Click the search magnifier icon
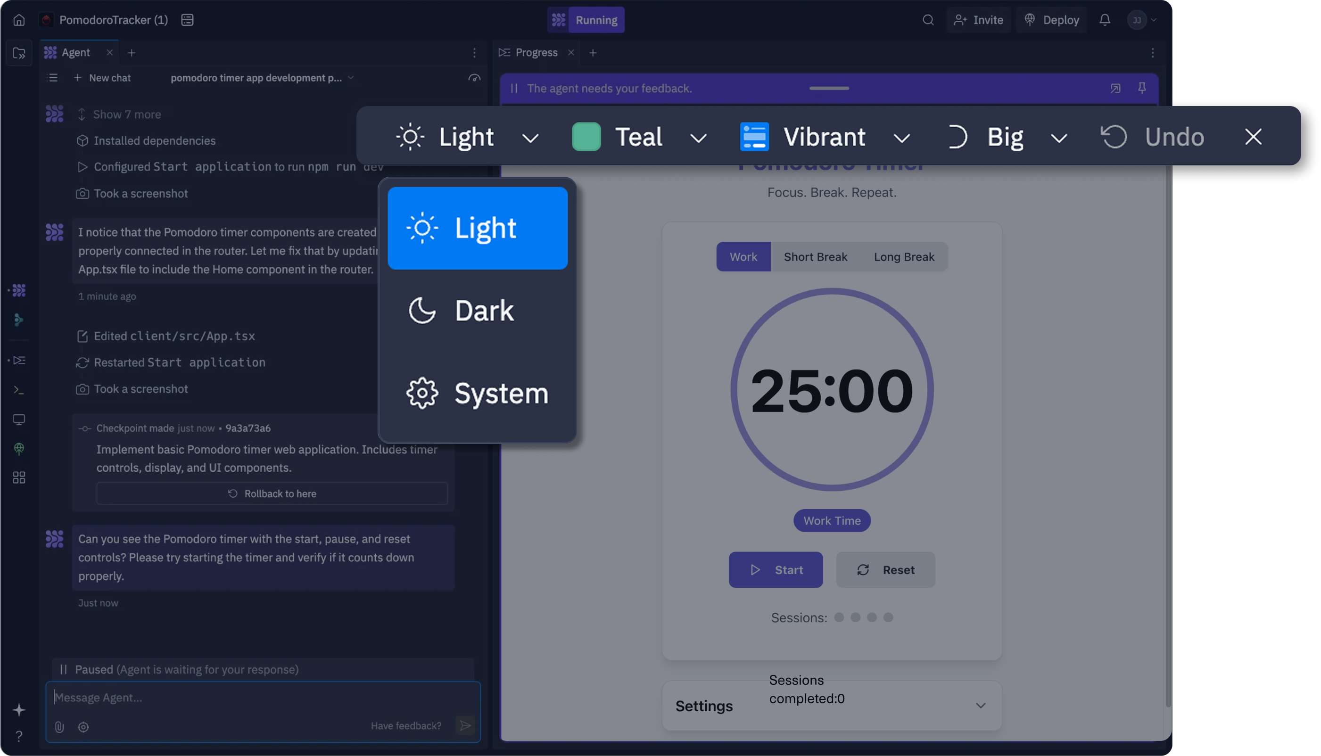 click(928, 20)
